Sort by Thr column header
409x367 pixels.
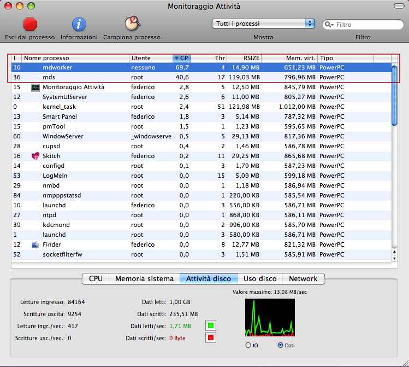209,58
